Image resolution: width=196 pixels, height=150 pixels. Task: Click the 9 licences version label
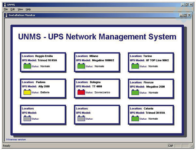[x=16, y=139]
